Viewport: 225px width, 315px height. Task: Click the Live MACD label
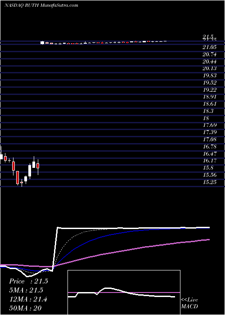[x=189, y=303]
